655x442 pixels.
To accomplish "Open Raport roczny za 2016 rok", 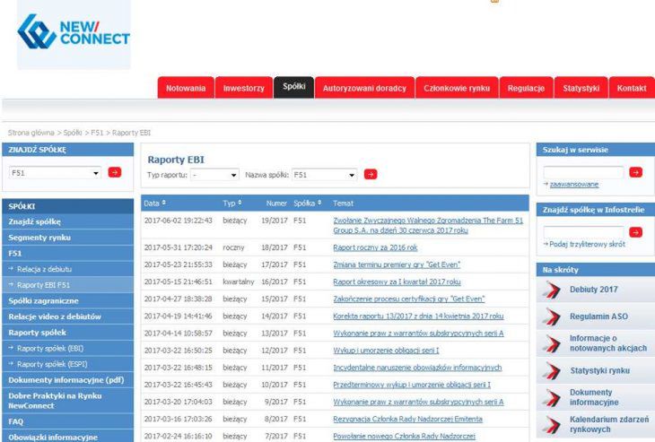I will coord(375,247).
